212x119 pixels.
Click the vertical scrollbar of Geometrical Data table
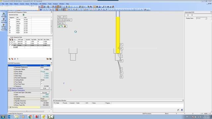click(x=51, y=26)
